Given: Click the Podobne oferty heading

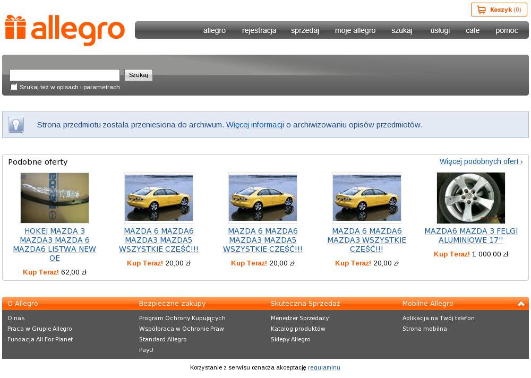Looking at the screenshot, I should click(x=38, y=162).
